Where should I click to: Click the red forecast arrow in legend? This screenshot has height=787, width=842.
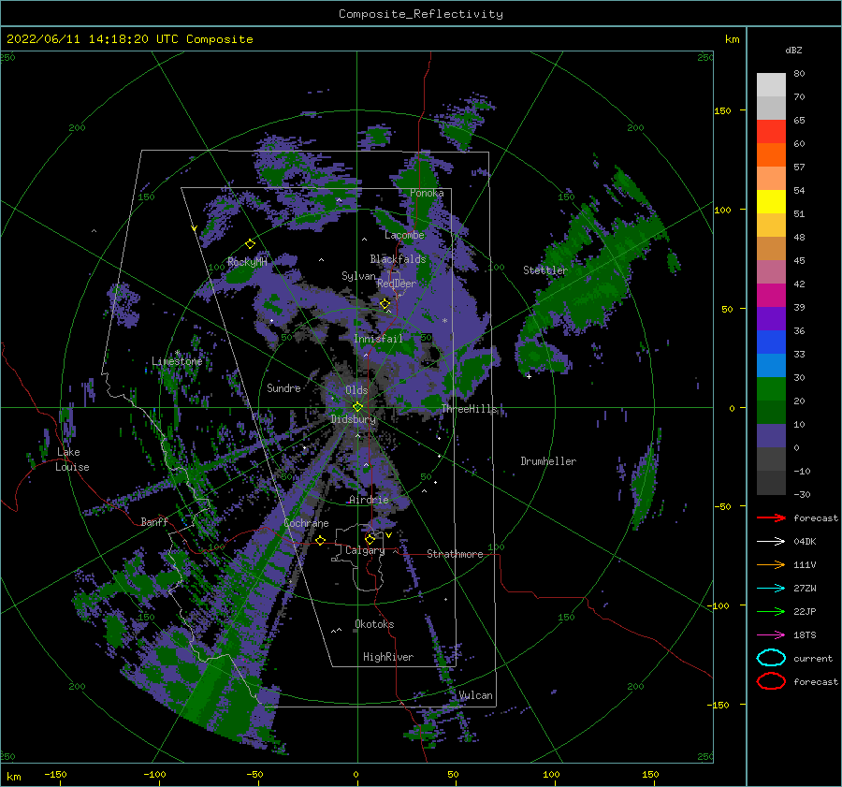(771, 517)
